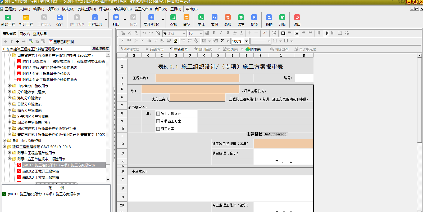The width and height of the screenshot is (423, 212).
Task: Check the 专项施工方案 checkbox
Action: pos(158,121)
